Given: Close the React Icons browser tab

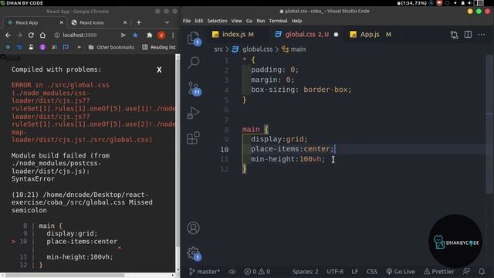Looking at the screenshot, I should click(x=125, y=22).
